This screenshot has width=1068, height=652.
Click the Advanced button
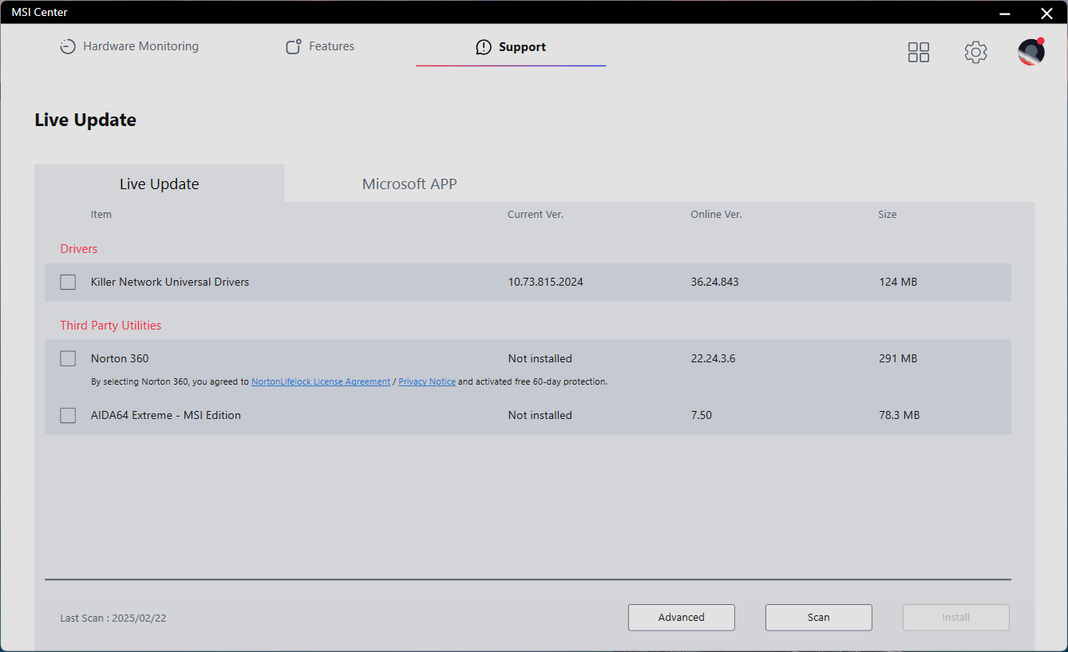click(x=682, y=617)
